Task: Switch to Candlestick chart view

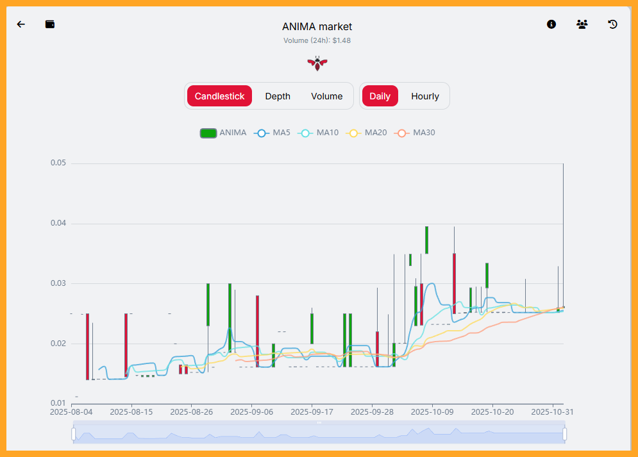Action: click(219, 96)
